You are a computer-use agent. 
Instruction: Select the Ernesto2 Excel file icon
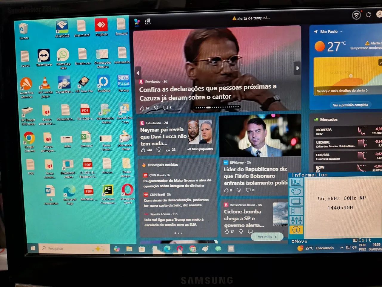click(x=86, y=140)
